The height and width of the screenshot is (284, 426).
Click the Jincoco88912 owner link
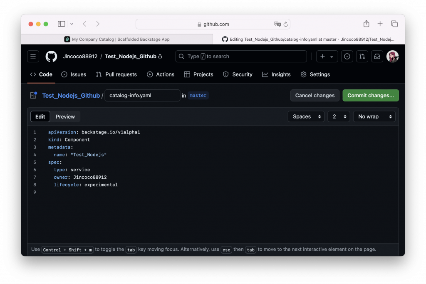click(80, 57)
